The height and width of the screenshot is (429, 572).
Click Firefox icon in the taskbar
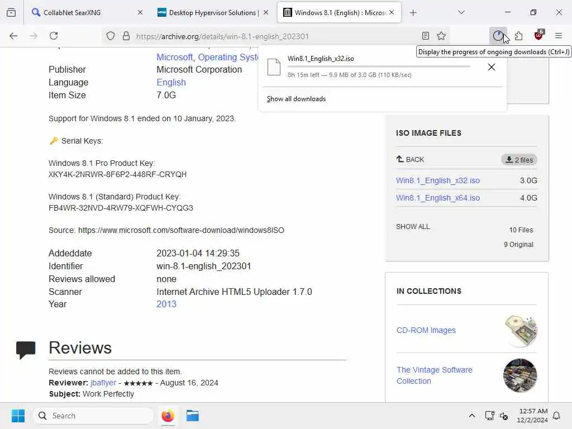click(168, 416)
